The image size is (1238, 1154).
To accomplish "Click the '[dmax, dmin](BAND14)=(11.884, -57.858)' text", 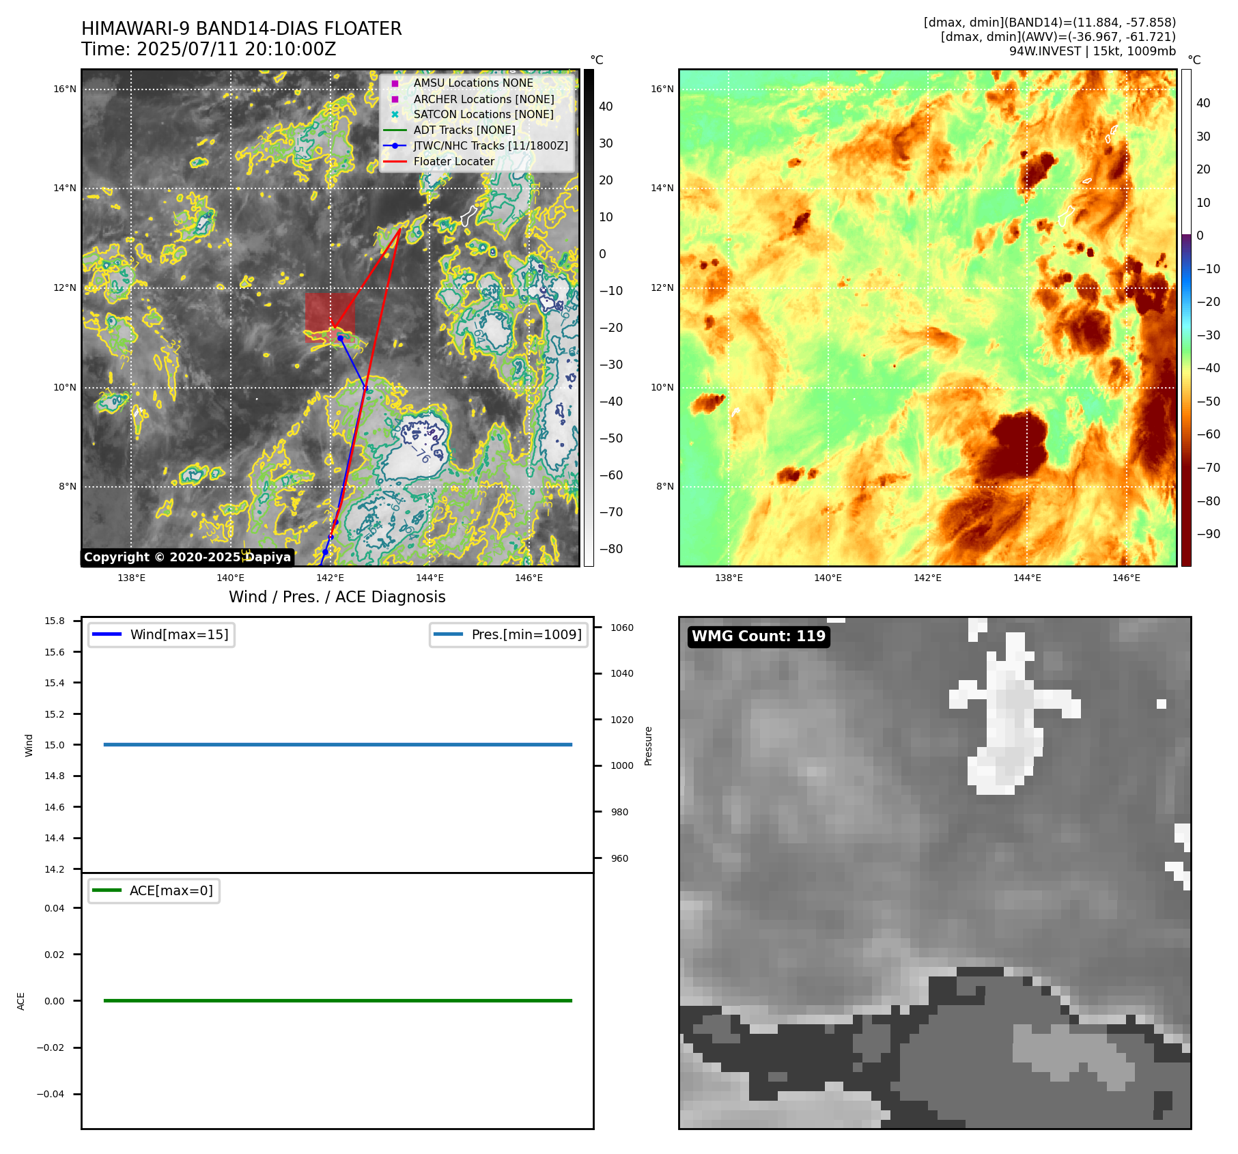I will 1050,23.
